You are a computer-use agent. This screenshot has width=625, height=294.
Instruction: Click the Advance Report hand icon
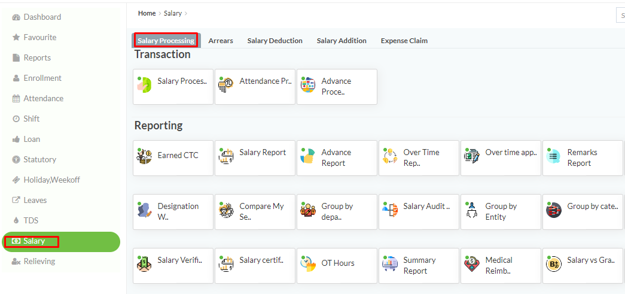tap(308, 156)
